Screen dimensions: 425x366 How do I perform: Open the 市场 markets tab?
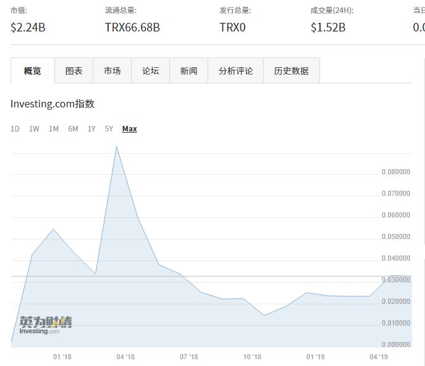112,71
